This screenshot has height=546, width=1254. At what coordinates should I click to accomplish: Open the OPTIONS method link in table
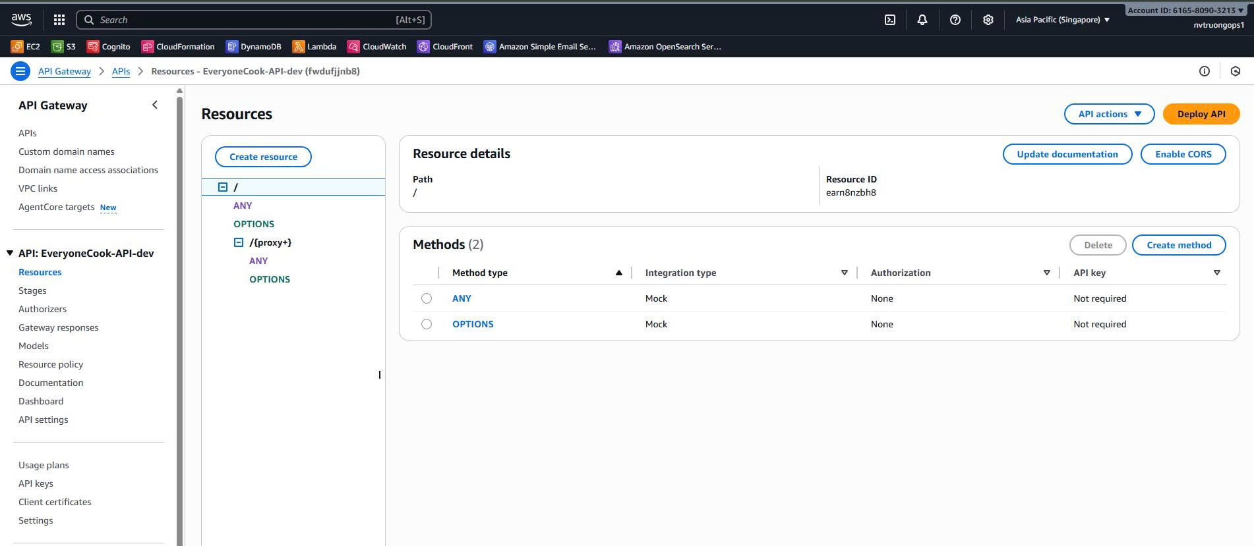coord(473,324)
